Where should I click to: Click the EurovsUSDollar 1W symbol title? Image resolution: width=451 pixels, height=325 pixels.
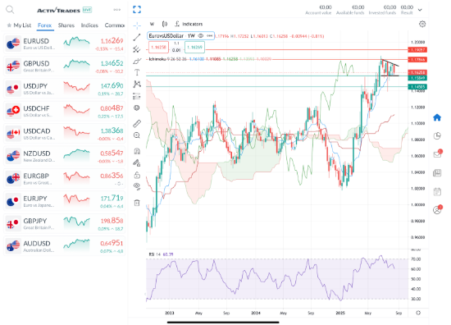171,35
